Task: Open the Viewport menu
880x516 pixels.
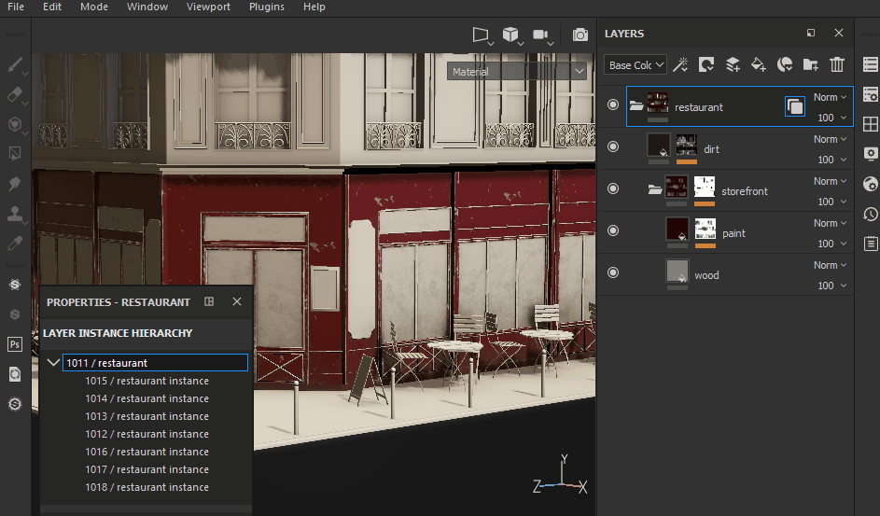Action: coord(208,7)
